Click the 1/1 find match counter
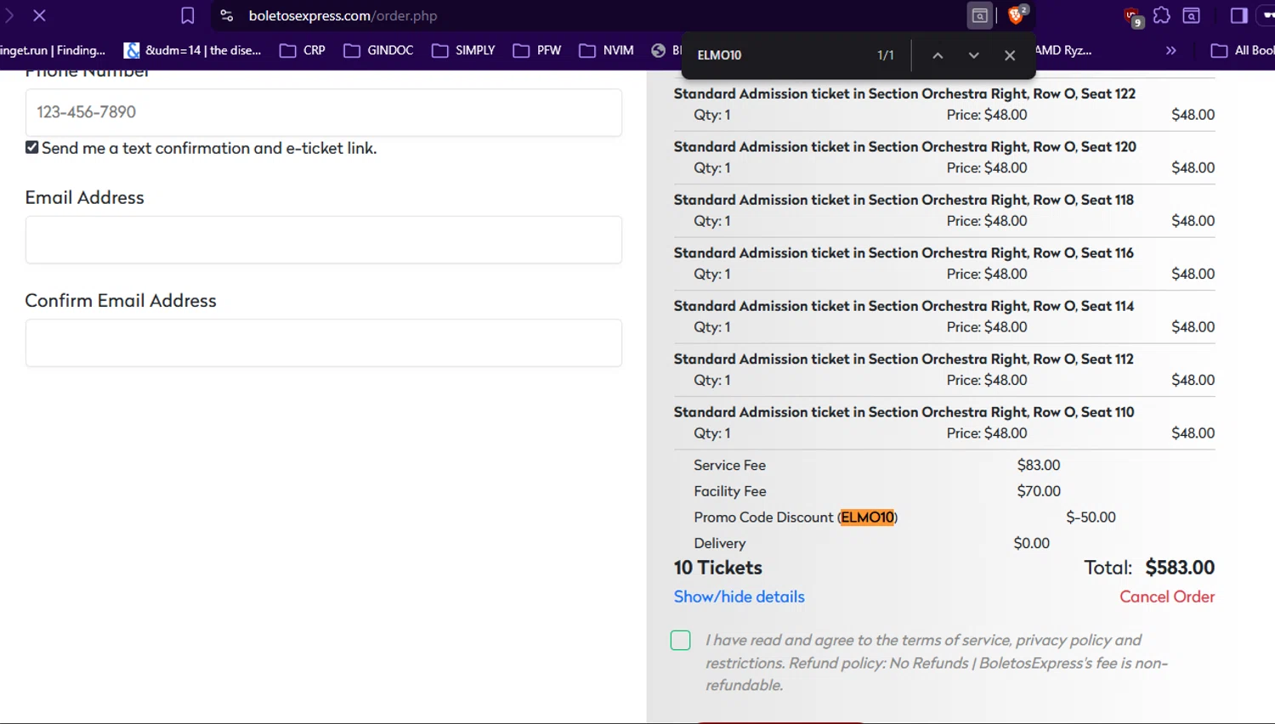The width and height of the screenshot is (1275, 724). pos(886,55)
